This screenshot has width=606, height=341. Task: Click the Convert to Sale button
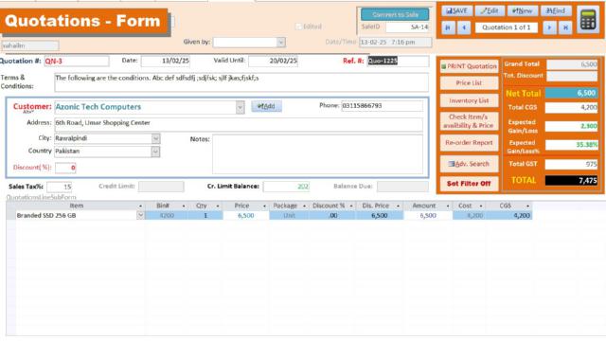[395, 15]
